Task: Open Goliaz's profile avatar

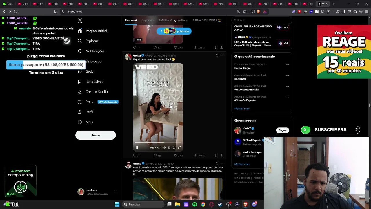Action: click(128, 57)
